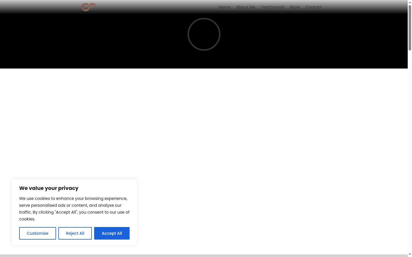Image resolution: width=412 pixels, height=257 pixels.
Task: Click the page scrollbar thumb
Action: 410,28
